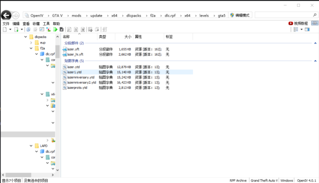Click the lazer.yft file icon
This screenshot has height=183, width=319.
point(65,49)
